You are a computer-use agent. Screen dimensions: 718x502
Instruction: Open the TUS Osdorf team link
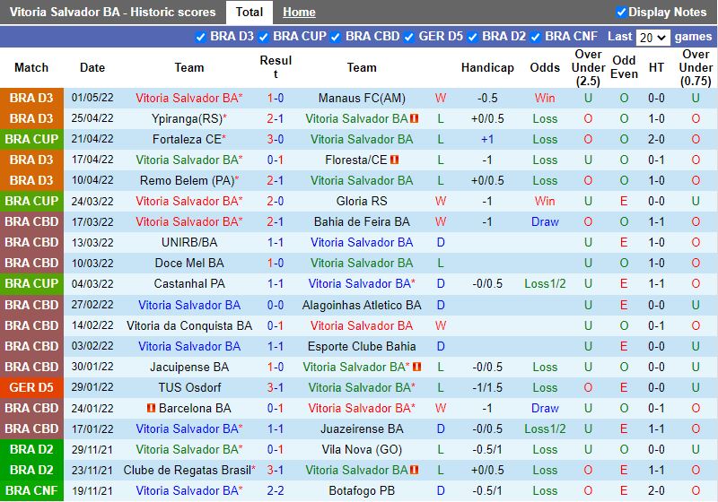[x=189, y=387]
